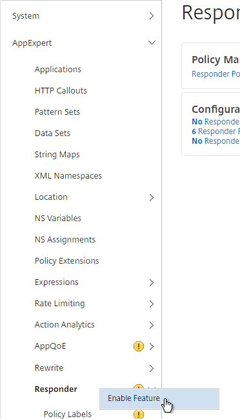Expand the Expressions submenu arrow
Viewport: 240px width, 419px height.
152,282
